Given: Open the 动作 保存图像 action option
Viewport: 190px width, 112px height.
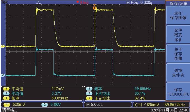Looking at the screenshot, I should (x=178, y=16).
